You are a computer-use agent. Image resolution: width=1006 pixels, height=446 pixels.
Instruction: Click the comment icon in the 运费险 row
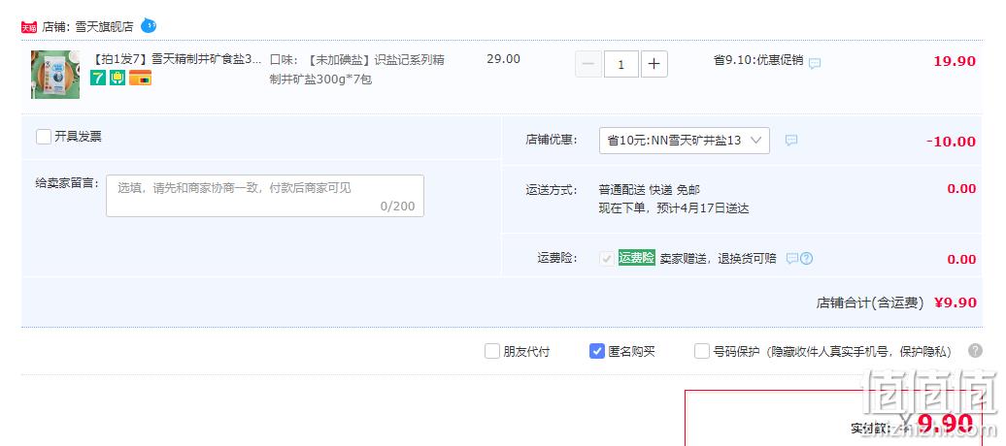click(792, 259)
